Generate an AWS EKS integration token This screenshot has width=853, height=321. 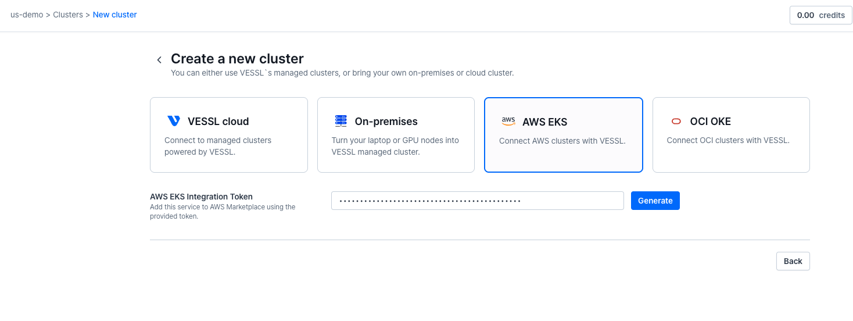(655, 201)
